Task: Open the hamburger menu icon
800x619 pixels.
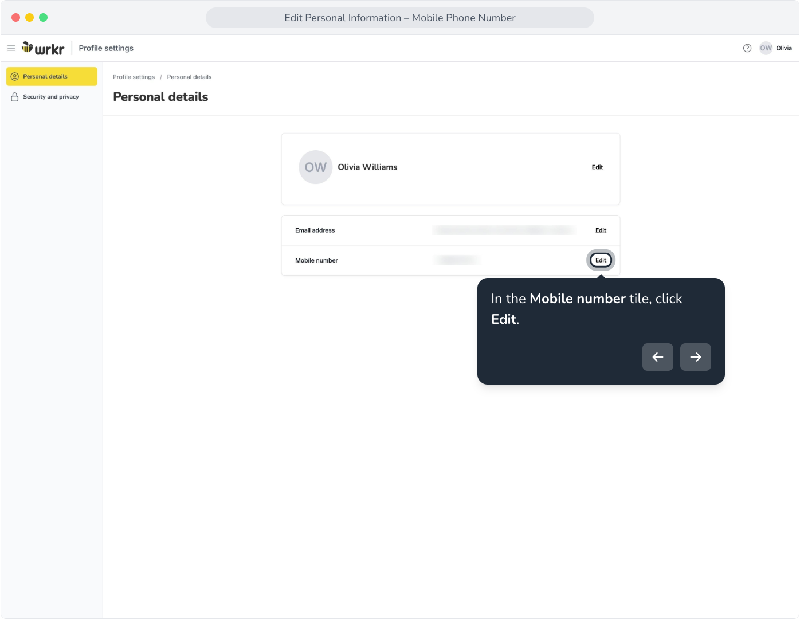Action: click(11, 48)
